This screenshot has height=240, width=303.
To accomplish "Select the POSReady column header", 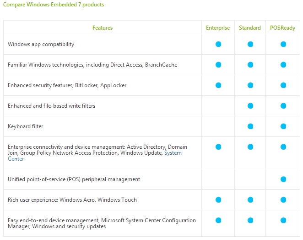I will point(282,28).
